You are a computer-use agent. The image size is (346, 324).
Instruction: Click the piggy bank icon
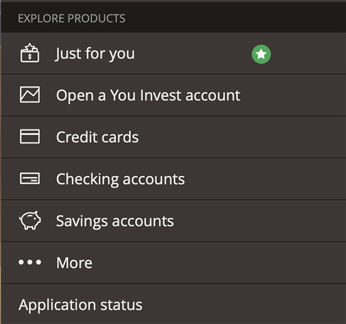click(x=30, y=220)
